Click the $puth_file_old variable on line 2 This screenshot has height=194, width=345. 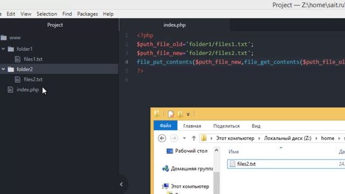click(x=160, y=44)
